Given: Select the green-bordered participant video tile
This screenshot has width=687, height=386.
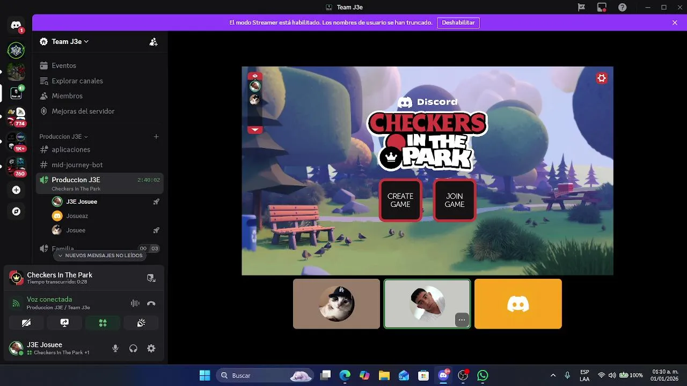Looking at the screenshot, I should [427, 303].
